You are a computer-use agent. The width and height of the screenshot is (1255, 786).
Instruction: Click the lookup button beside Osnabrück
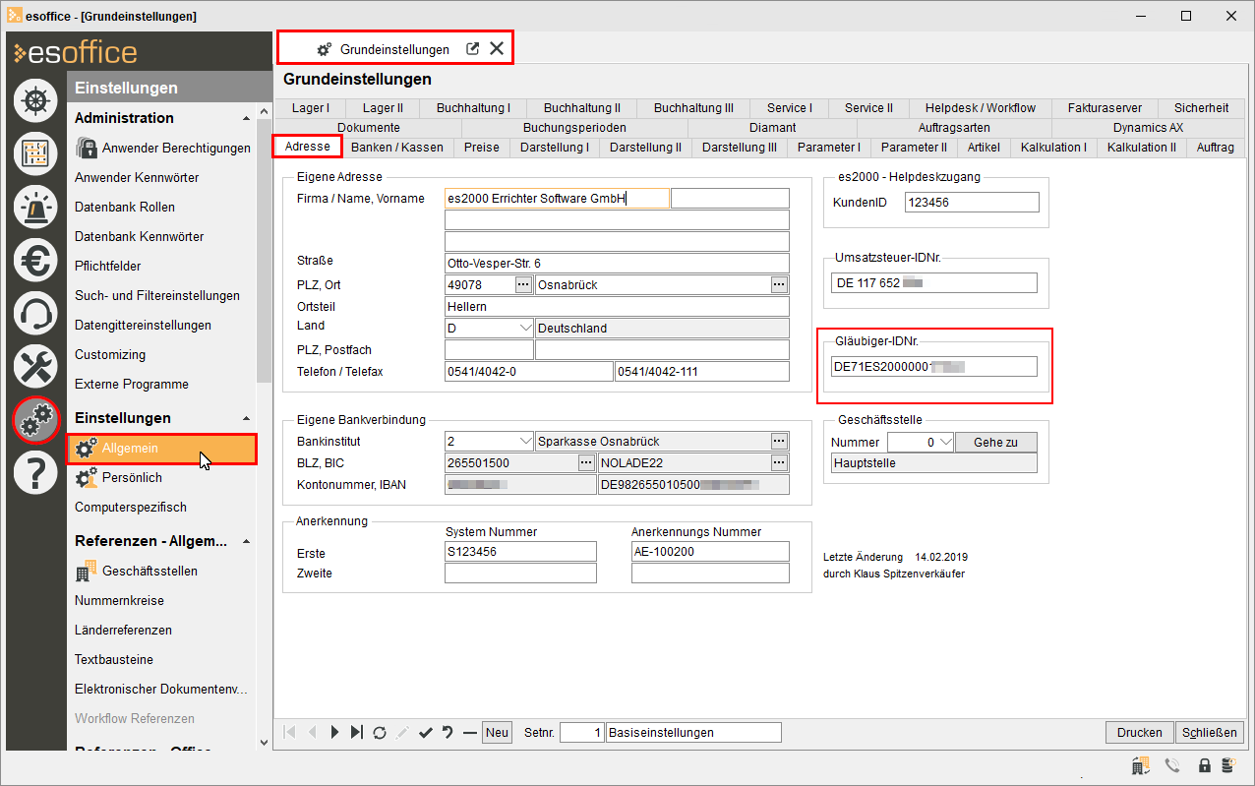(779, 284)
